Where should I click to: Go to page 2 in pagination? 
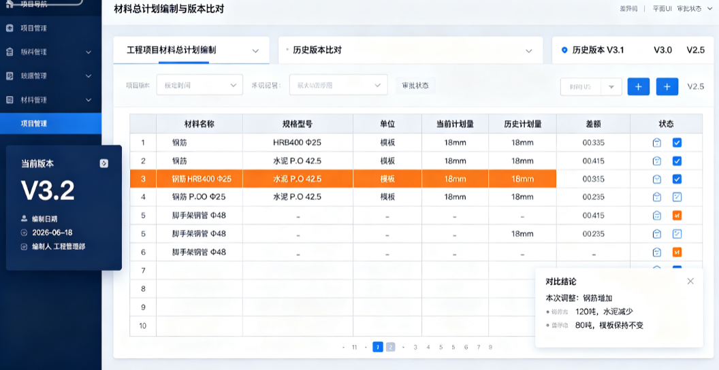pyautogui.click(x=390, y=347)
